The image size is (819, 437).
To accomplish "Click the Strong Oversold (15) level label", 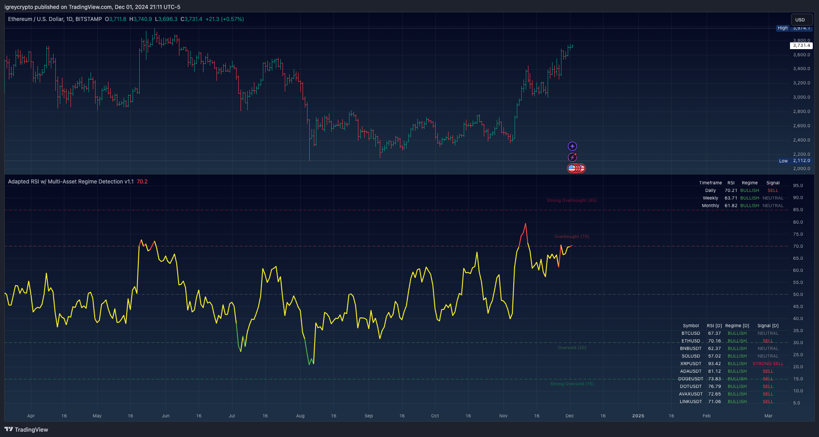I will click(572, 384).
